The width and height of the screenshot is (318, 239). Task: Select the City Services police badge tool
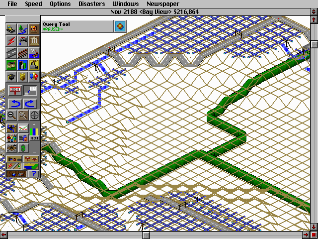click(x=22, y=77)
